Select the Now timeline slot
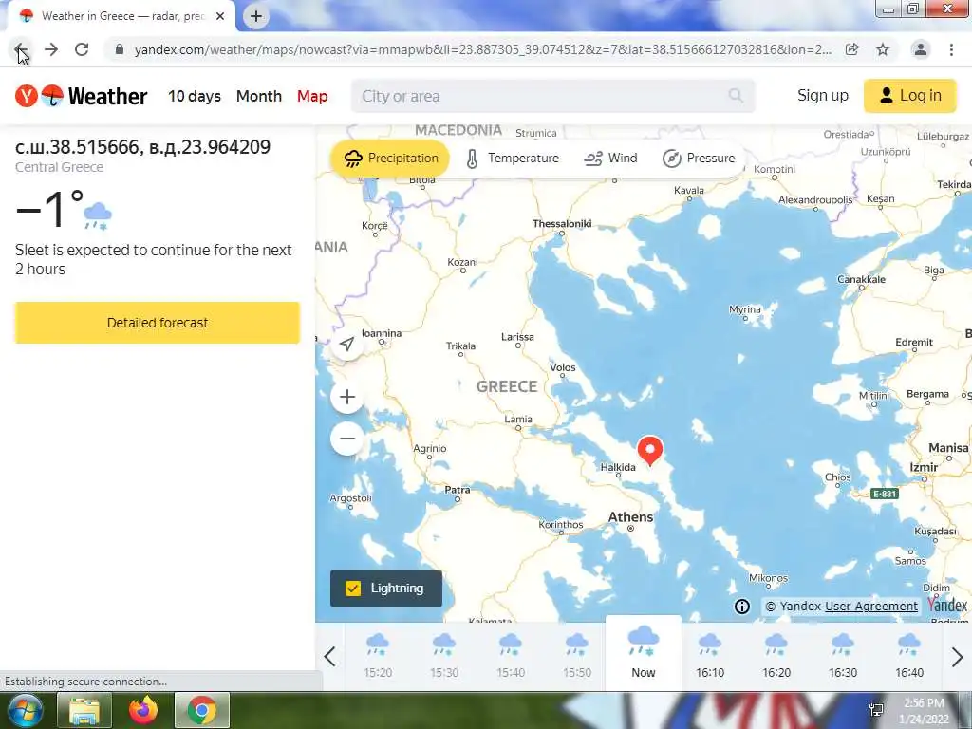The height and width of the screenshot is (729, 972). coord(644,653)
